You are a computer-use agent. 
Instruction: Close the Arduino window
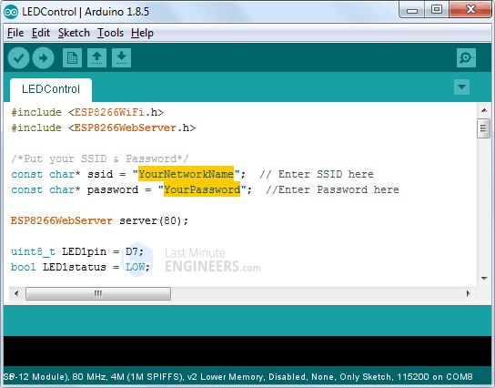click(x=470, y=9)
